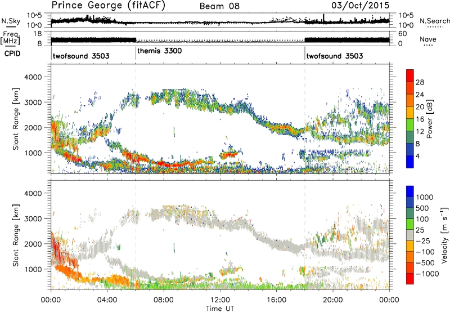Click the "Power [dB]" colorbar title
Image resolution: width=450 pixels, height=312 pixels.
[429, 119]
